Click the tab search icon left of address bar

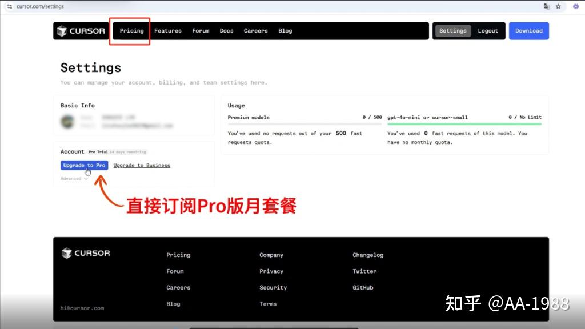[9, 6]
